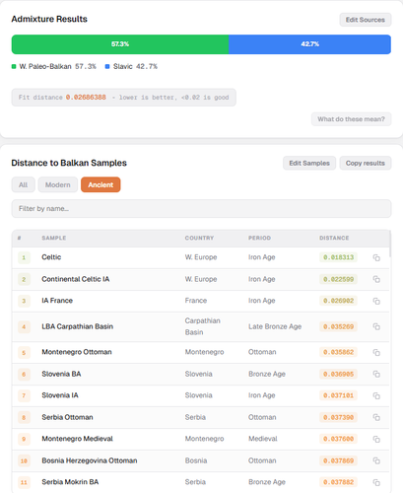This screenshot has width=403, height=493.
Task: Click Edit Samples
Action: 309,163
